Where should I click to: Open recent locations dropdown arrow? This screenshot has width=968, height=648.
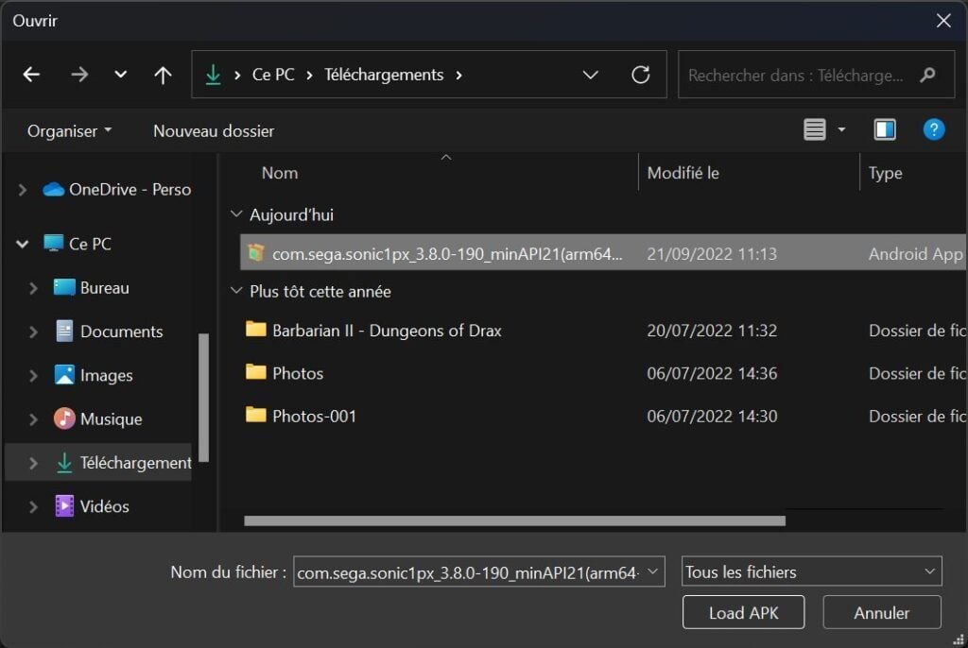120,75
